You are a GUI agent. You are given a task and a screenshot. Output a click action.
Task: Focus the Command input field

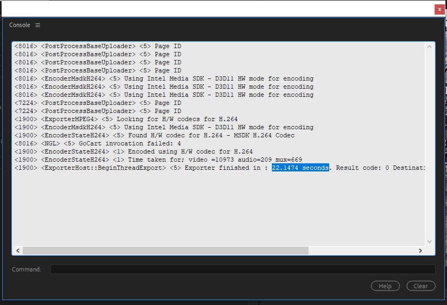242,269
